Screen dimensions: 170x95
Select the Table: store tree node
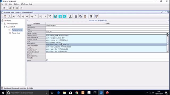(16, 33)
